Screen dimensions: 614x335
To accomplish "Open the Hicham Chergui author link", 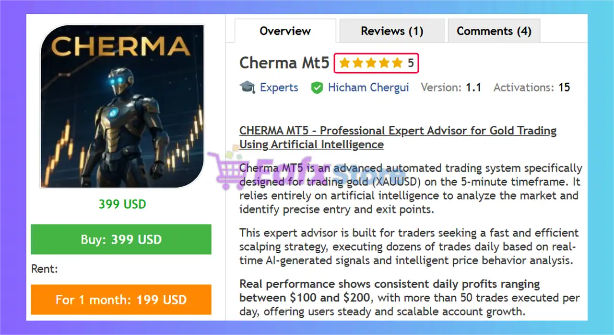I will click(368, 88).
